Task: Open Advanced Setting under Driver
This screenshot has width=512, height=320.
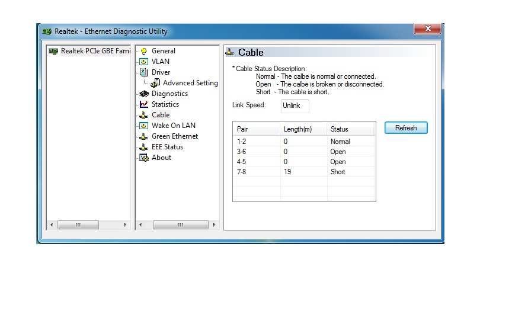Action: click(x=190, y=83)
